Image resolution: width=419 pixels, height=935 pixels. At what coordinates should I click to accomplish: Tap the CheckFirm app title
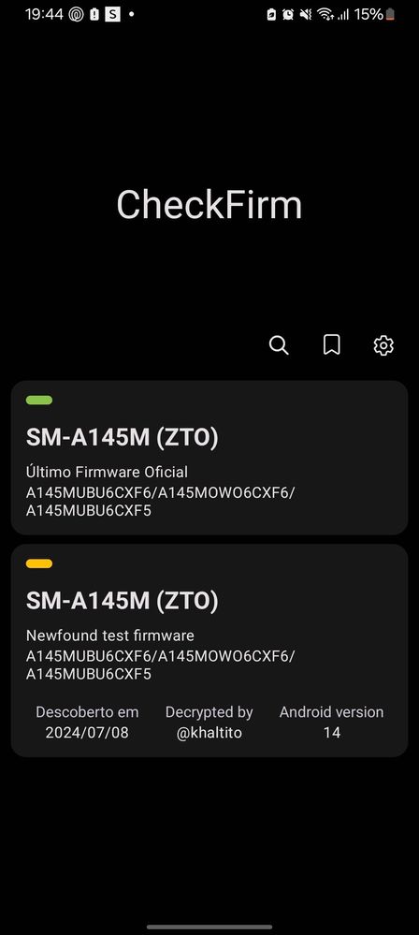click(209, 205)
